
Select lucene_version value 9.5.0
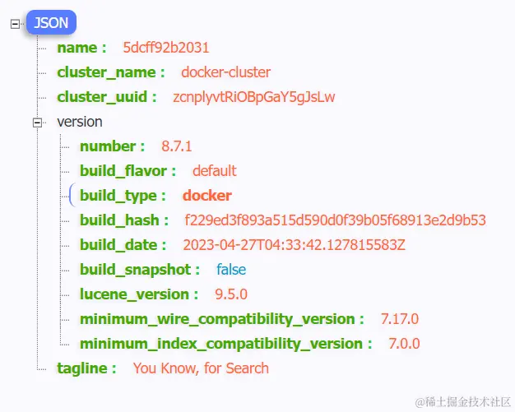pos(231,294)
